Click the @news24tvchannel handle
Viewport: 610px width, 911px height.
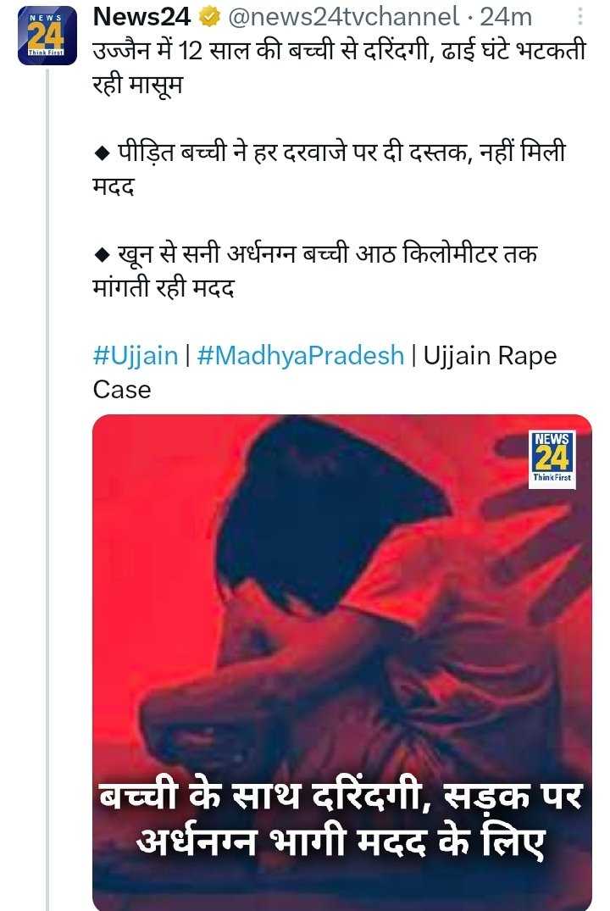point(344,18)
